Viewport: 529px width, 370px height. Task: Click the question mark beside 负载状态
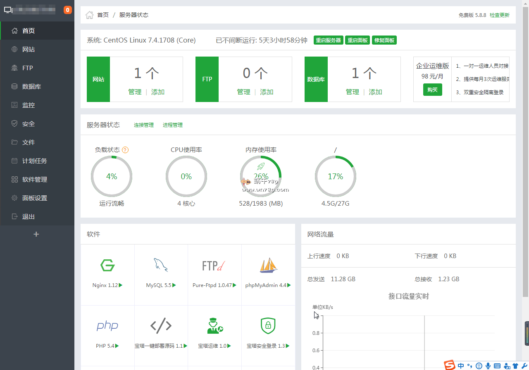(125, 150)
